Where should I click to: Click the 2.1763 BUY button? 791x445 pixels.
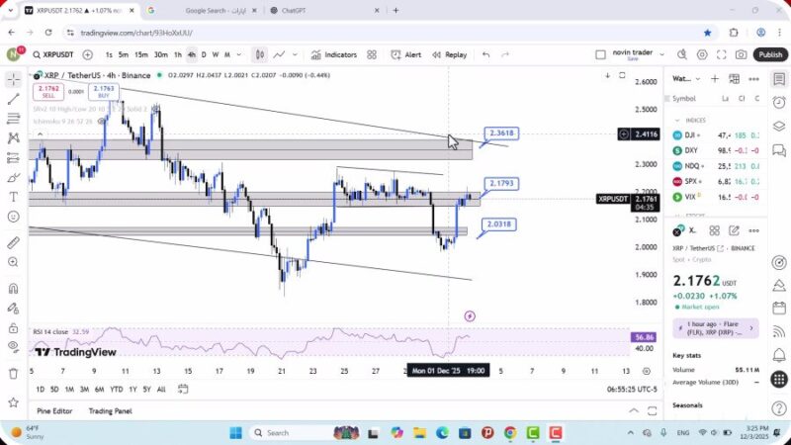103,92
